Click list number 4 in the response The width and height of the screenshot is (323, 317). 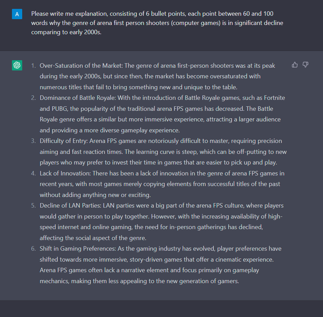pyautogui.click(x=33, y=173)
